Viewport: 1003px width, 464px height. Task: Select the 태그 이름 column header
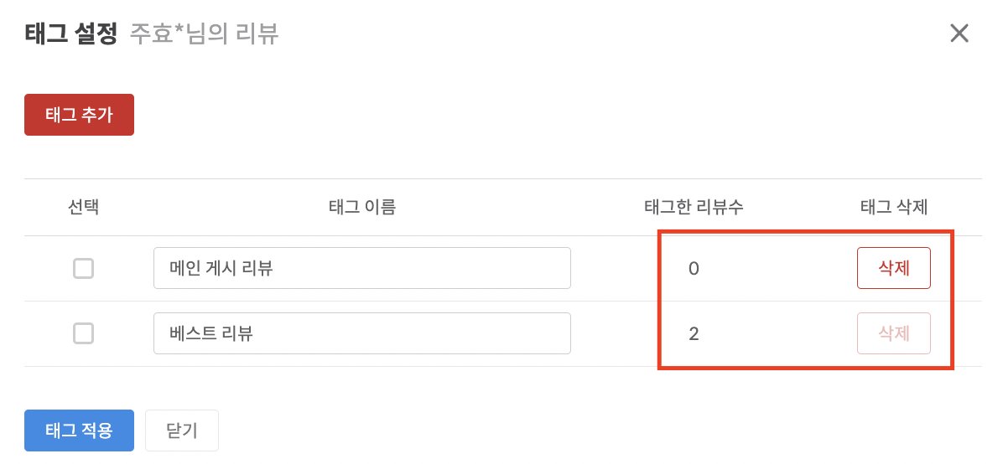[x=361, y=207]
